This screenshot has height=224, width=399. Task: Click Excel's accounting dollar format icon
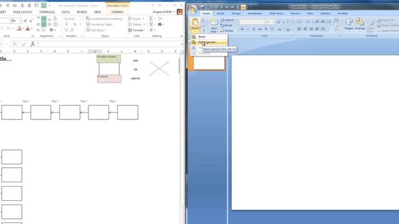tap(67, 24)
